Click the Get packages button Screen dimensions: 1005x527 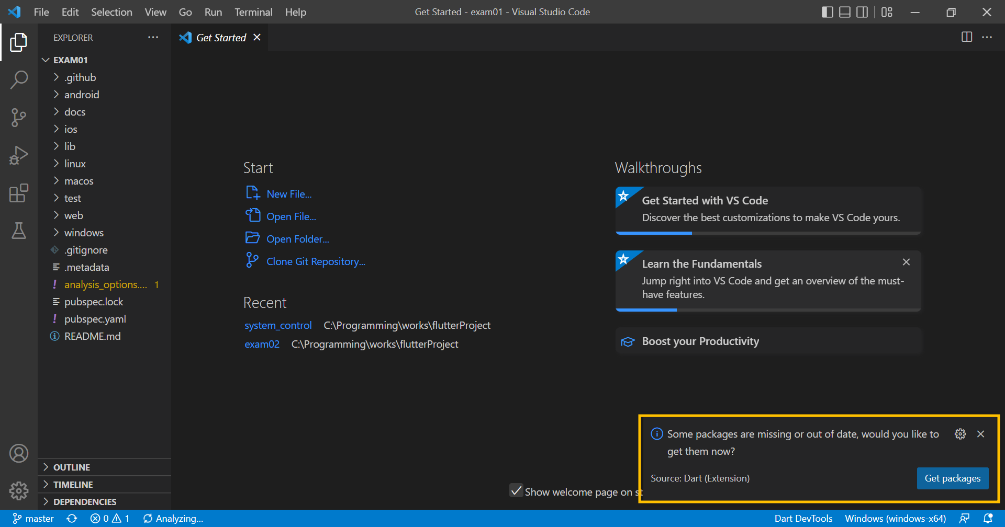coord(953,478)
